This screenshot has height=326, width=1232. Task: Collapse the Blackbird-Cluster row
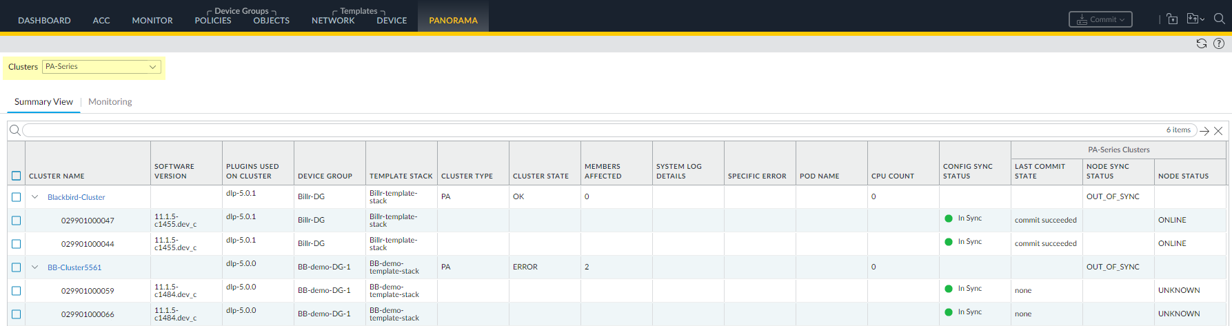click(35, 197)
